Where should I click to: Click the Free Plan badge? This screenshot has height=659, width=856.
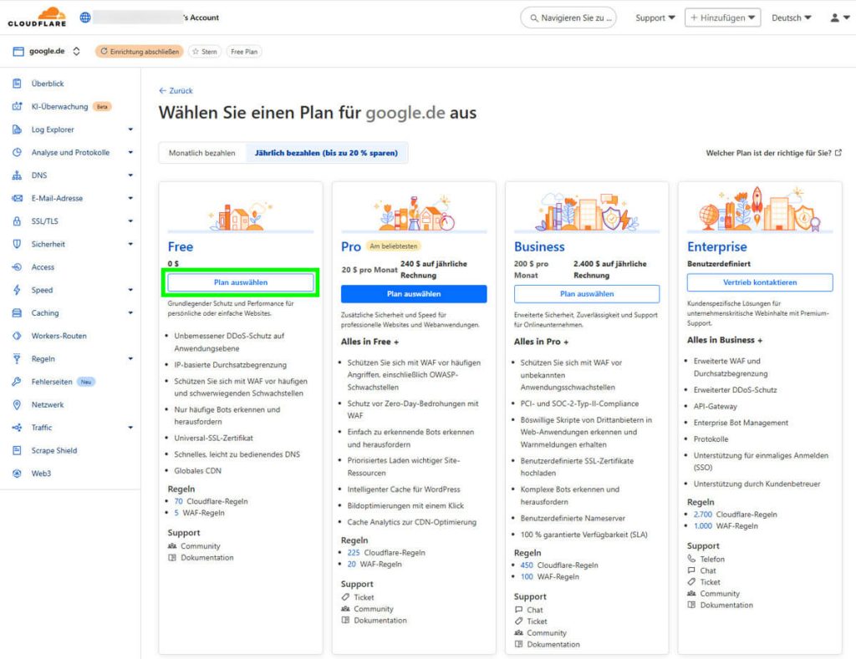click(x=244, y=51)
